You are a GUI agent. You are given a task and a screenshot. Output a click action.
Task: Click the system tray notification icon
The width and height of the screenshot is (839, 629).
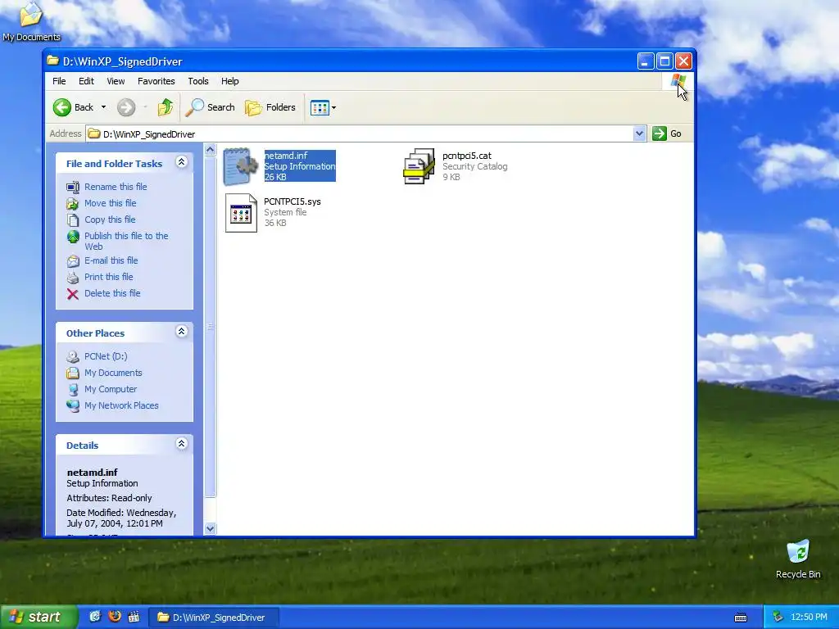(778, 618)
